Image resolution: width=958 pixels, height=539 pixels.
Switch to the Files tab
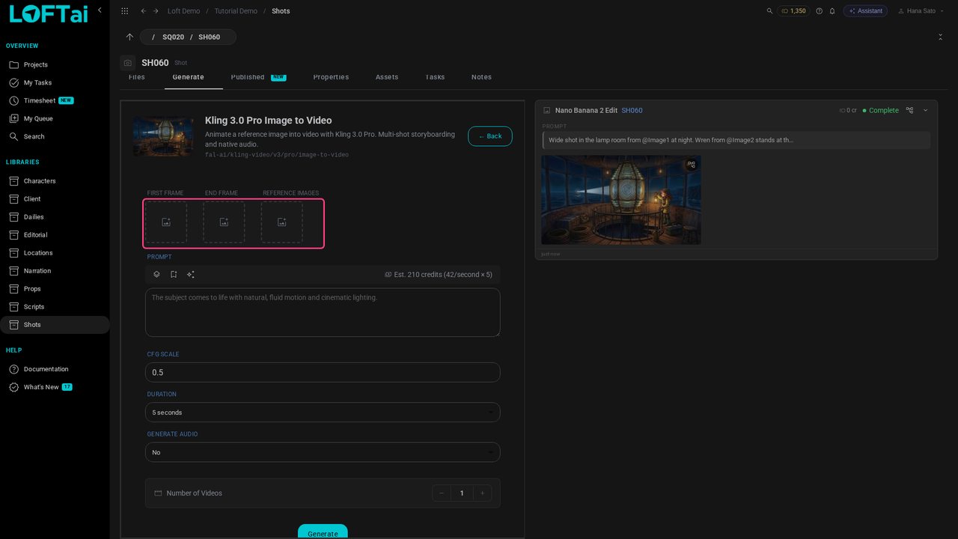tap(137, 77)
